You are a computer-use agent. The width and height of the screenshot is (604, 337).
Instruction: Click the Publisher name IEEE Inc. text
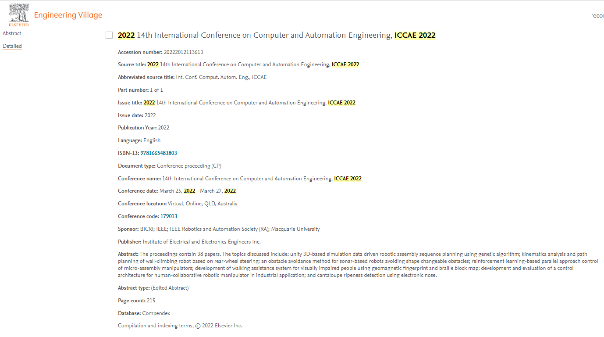coord(202,242)
